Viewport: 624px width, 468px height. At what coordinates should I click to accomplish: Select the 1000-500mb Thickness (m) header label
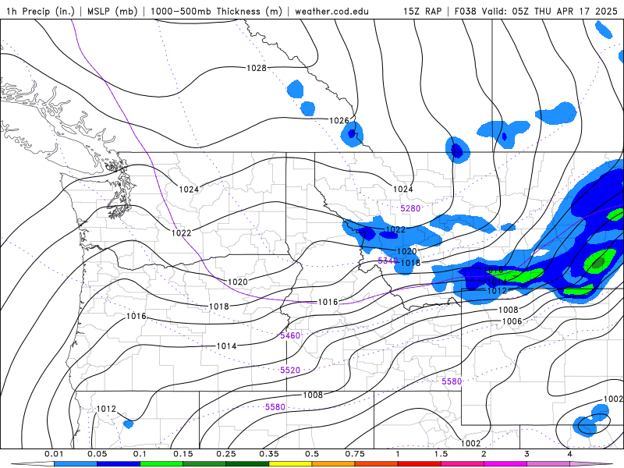point(216,11)
